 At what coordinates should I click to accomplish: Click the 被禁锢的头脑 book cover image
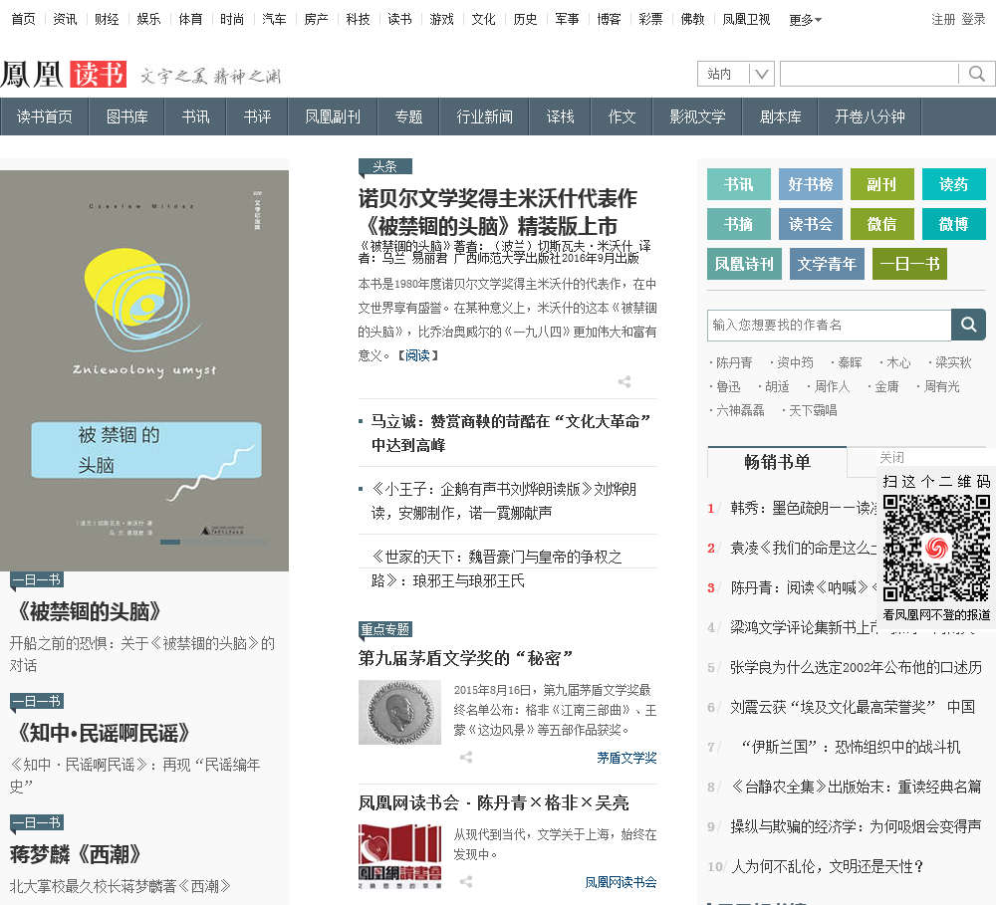point(144,370)
